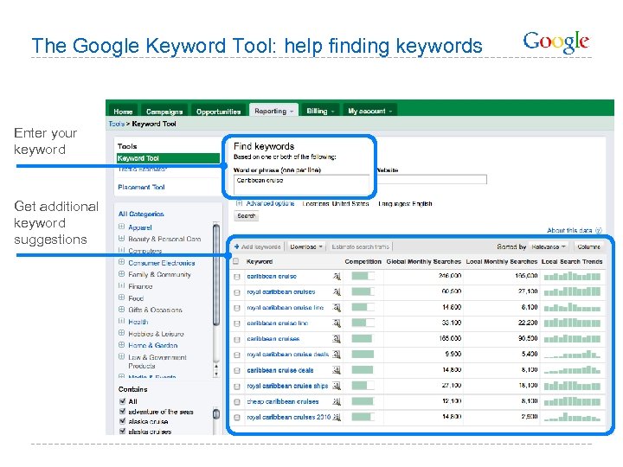623x467 pixels.
Task: Click the help icon beside 'About this data'
Action: tap(598, 230)
